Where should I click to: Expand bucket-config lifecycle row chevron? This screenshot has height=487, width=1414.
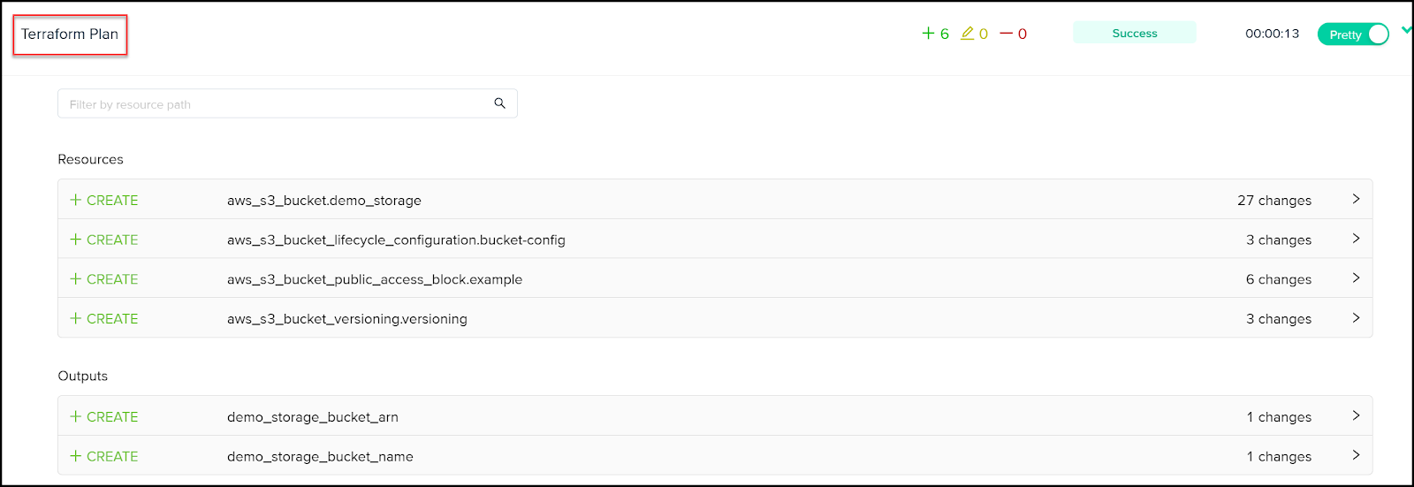1356,239
